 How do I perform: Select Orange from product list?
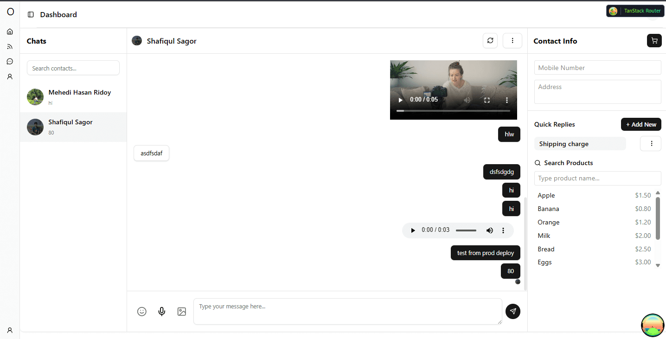[594, 222]
